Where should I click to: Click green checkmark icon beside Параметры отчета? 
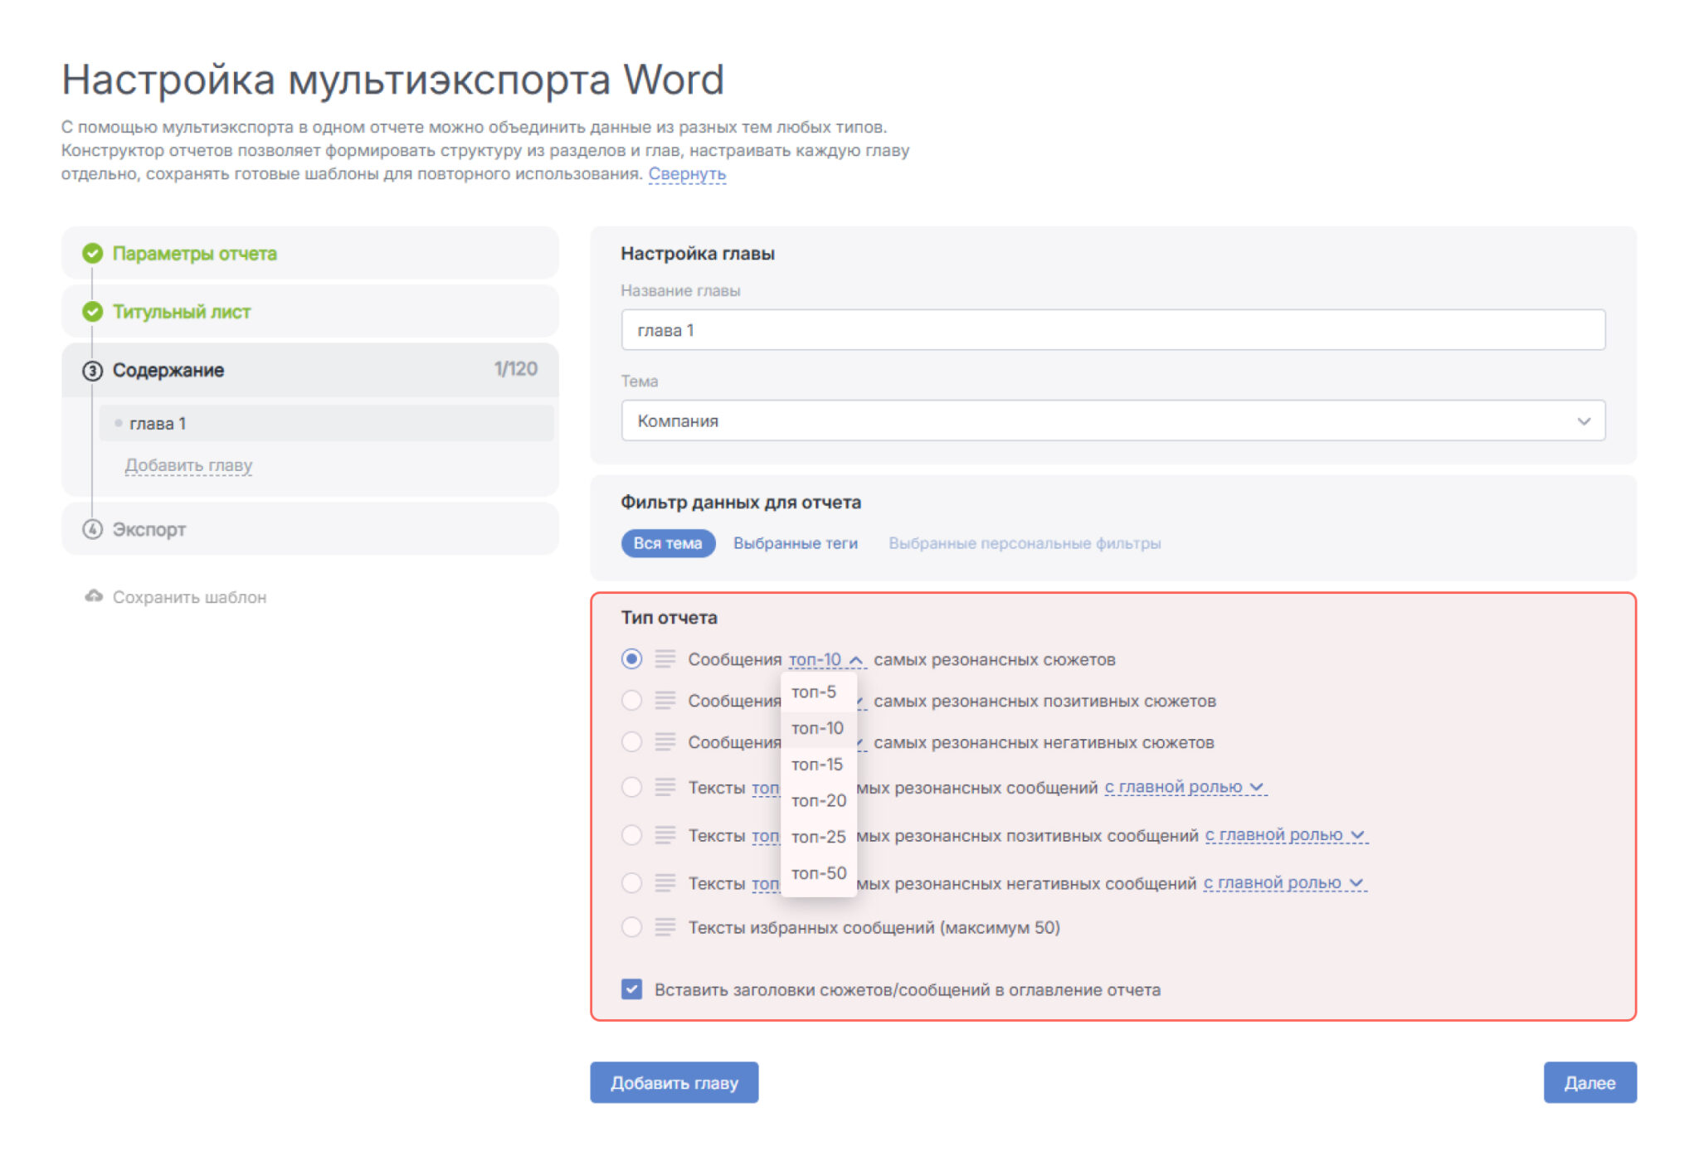(x=92, y=253)
